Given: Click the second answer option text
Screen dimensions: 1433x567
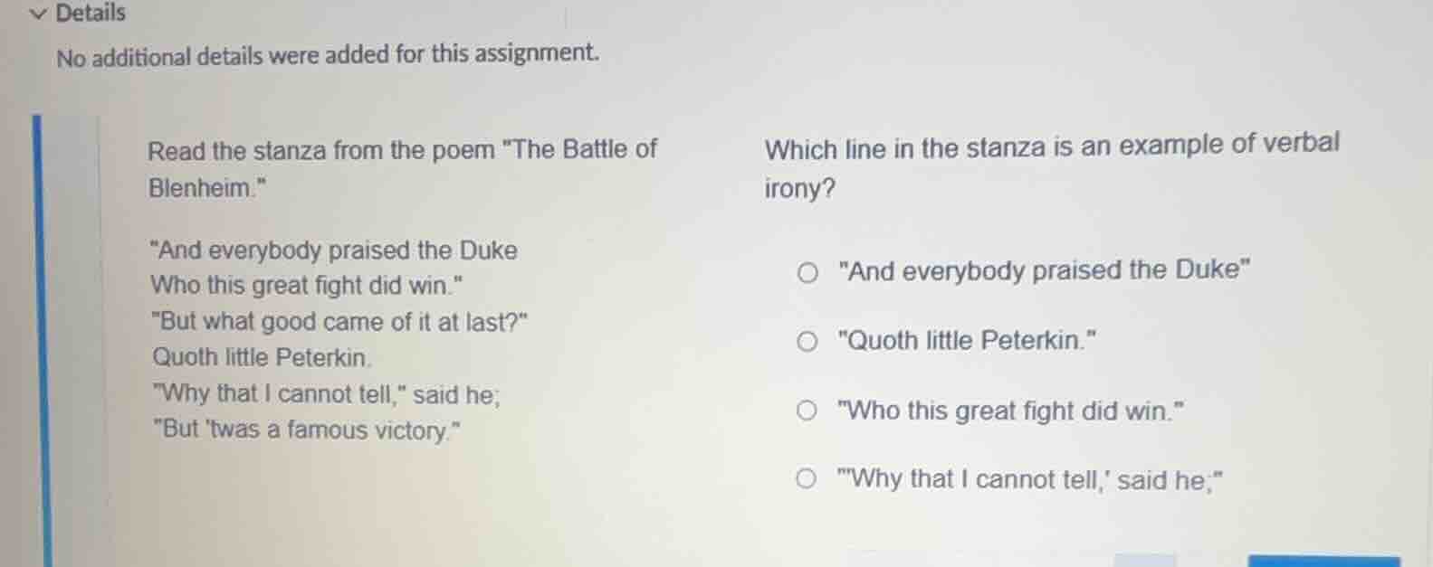Looking at the screenshot, I should (967, 340).
